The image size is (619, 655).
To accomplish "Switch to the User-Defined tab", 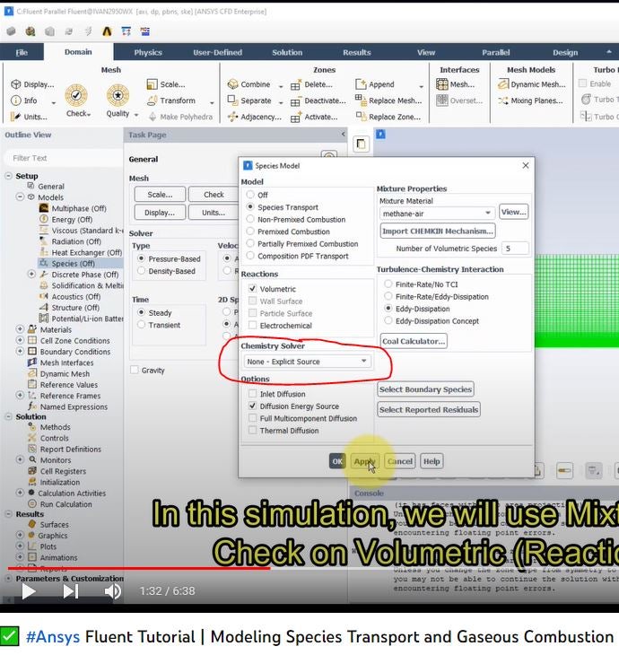I will [x=217, y=52].
